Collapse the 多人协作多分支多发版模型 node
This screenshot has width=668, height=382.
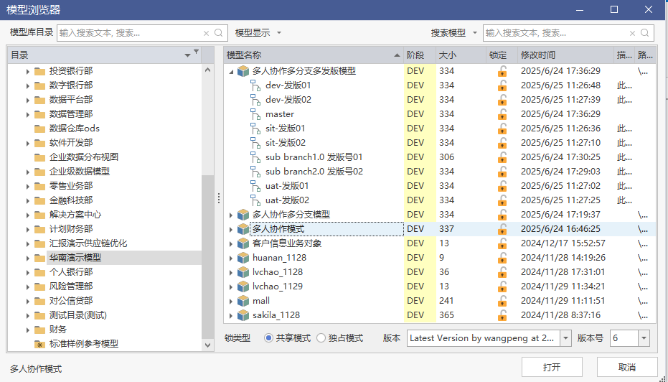click(231, 72)
